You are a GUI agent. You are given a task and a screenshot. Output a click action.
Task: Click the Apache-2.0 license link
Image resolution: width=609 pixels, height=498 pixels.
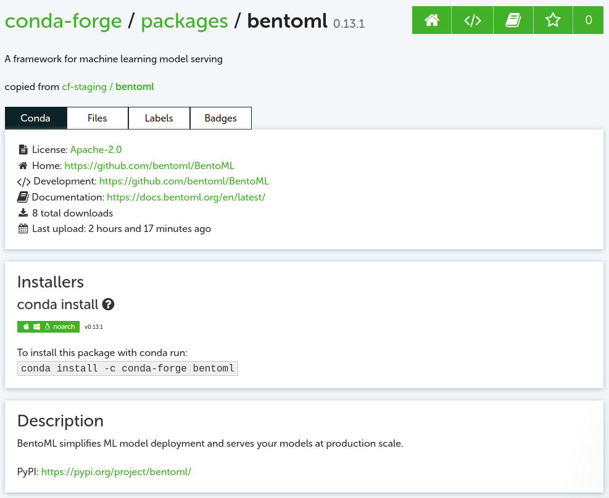pyautogui.click(x=96, y=149)
